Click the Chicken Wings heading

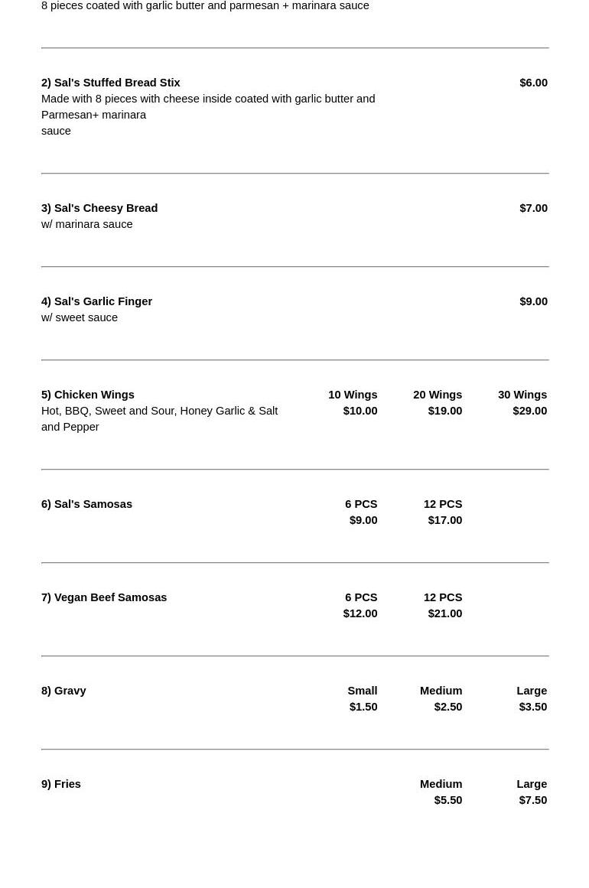pyautogui.click(x=88, y=395)
